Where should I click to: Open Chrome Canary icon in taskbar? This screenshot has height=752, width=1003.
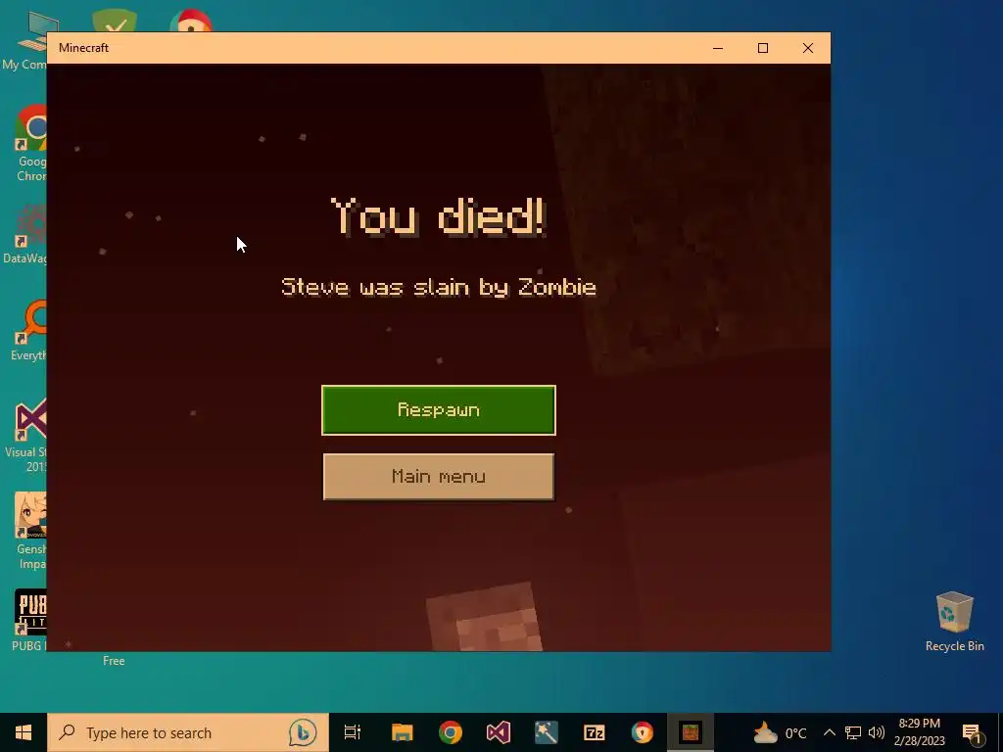pyautogui.click(x=643, y=732)
